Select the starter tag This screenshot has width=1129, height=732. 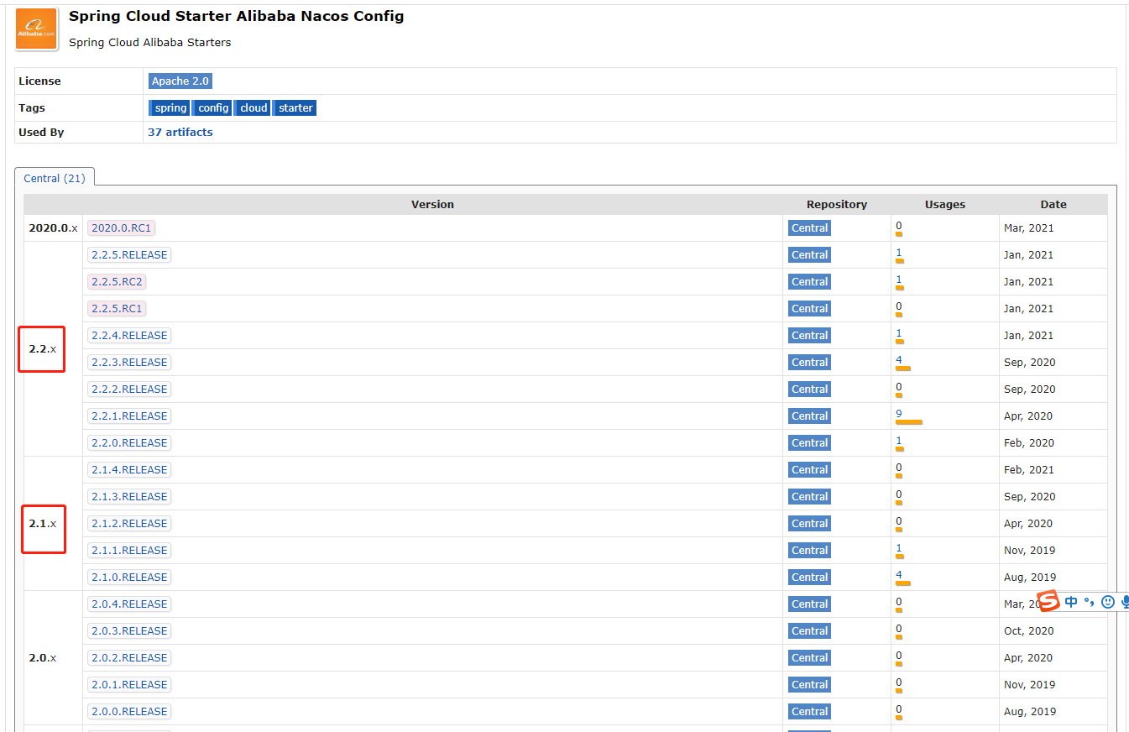295,108
